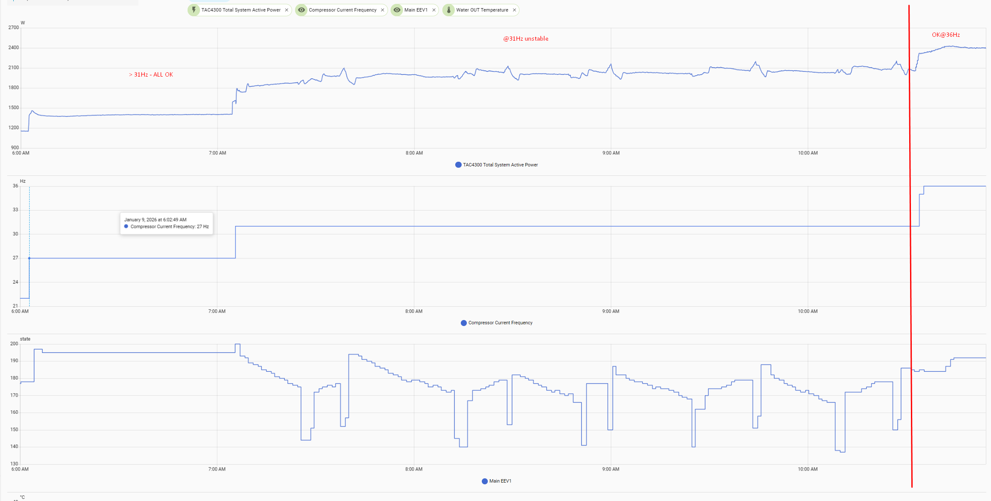
Task: Click the '@31Hz unstable' red annotation
Action: point(525,39)
